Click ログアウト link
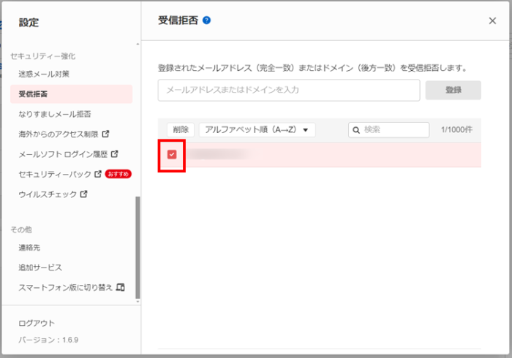The width and height of the screenshot is (512, 358). coord(37,323)
